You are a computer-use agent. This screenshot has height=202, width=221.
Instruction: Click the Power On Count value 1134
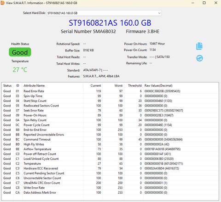click(x=152, y=50)
